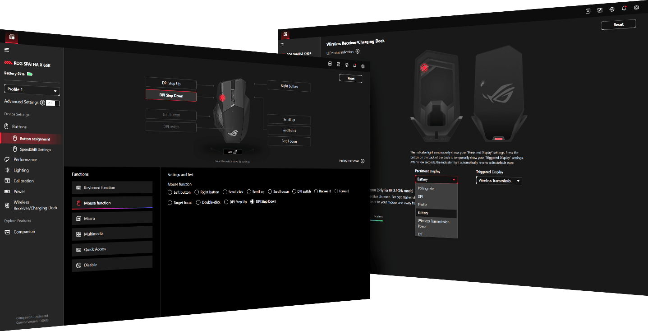Screen dimensions: 648x331
Task: Select the Quick Access function category
Action: click(x=112, y=249)
